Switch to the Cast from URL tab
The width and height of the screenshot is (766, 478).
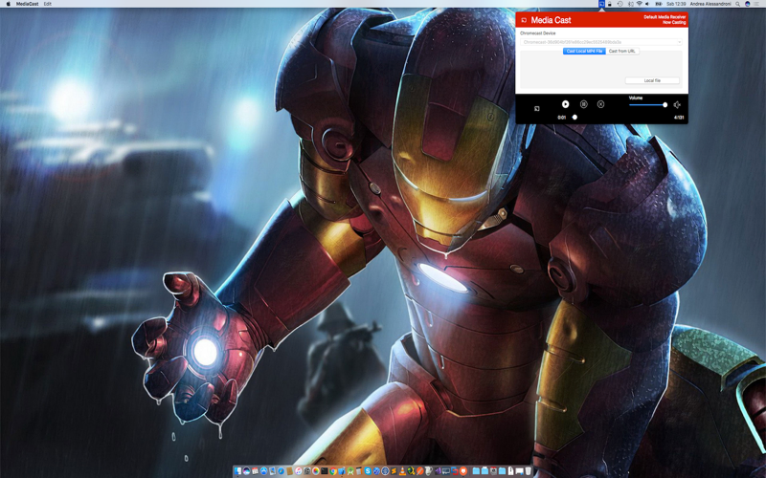point(622,52)
